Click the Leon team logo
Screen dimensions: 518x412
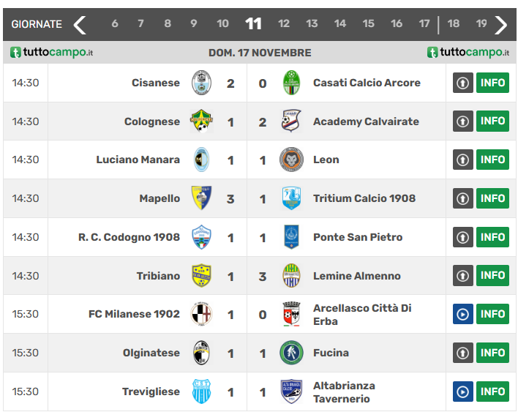coord(292,160)
